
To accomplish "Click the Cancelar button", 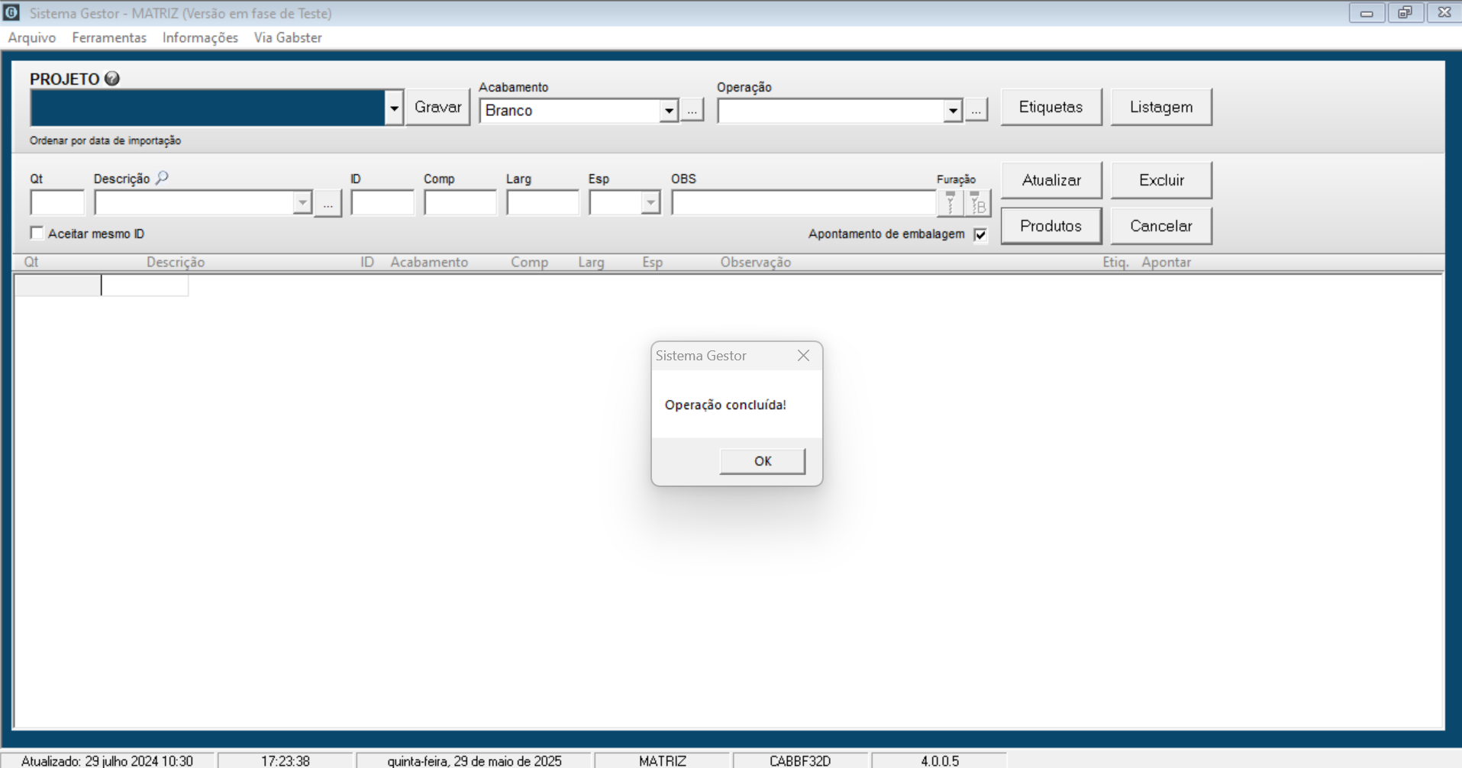I will [x=1161, y=226].
